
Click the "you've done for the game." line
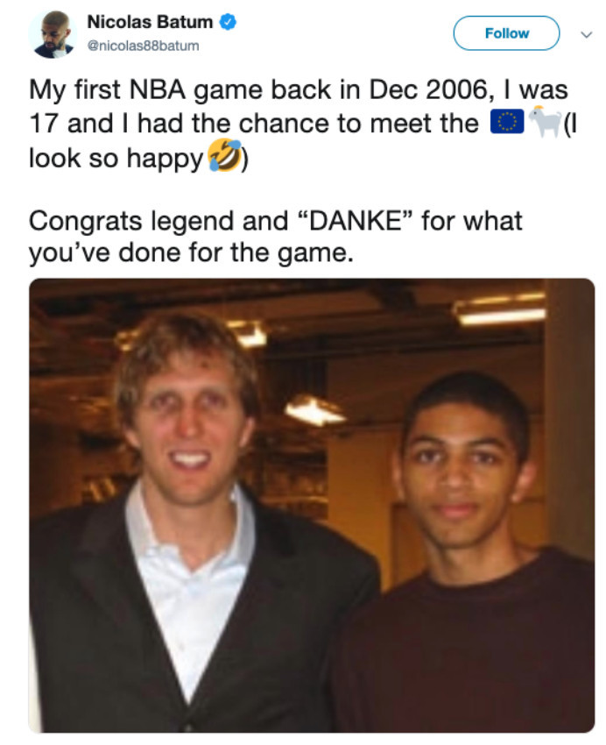[x=191, y=252]
